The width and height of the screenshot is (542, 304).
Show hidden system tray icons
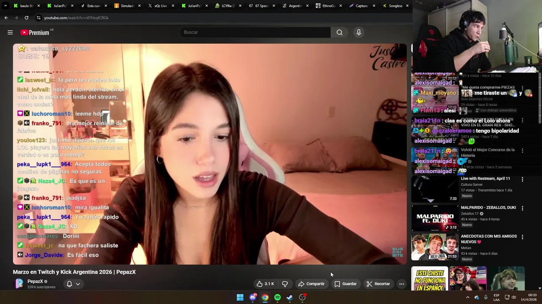point(467,297)
